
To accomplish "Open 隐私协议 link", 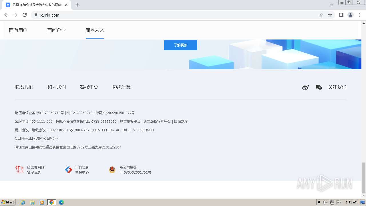I will 39,130.
